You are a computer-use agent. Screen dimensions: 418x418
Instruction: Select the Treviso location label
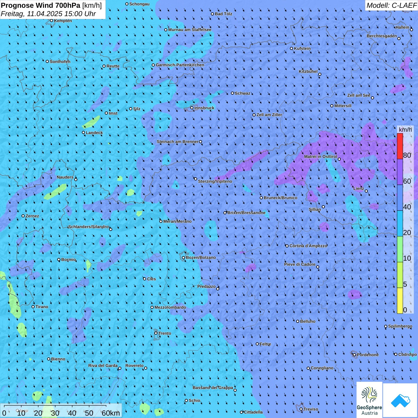(x=311, y=409)
